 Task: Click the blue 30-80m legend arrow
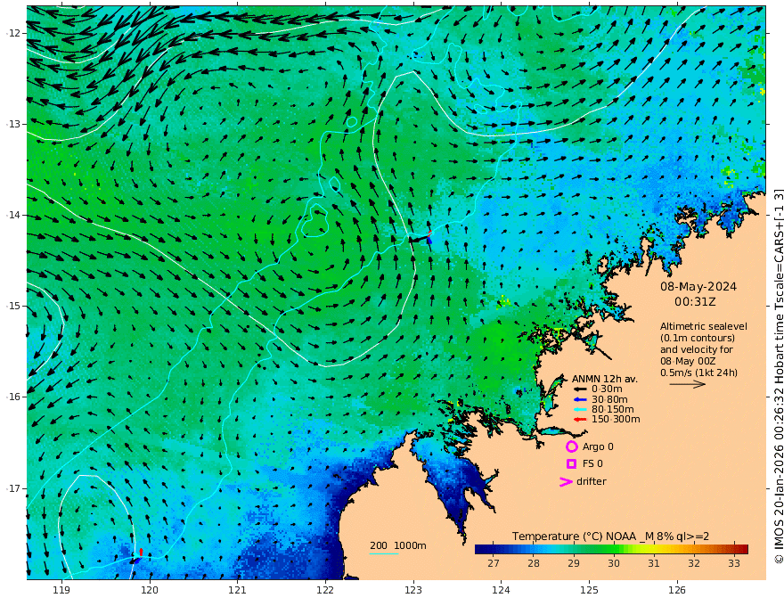[580, 399]
